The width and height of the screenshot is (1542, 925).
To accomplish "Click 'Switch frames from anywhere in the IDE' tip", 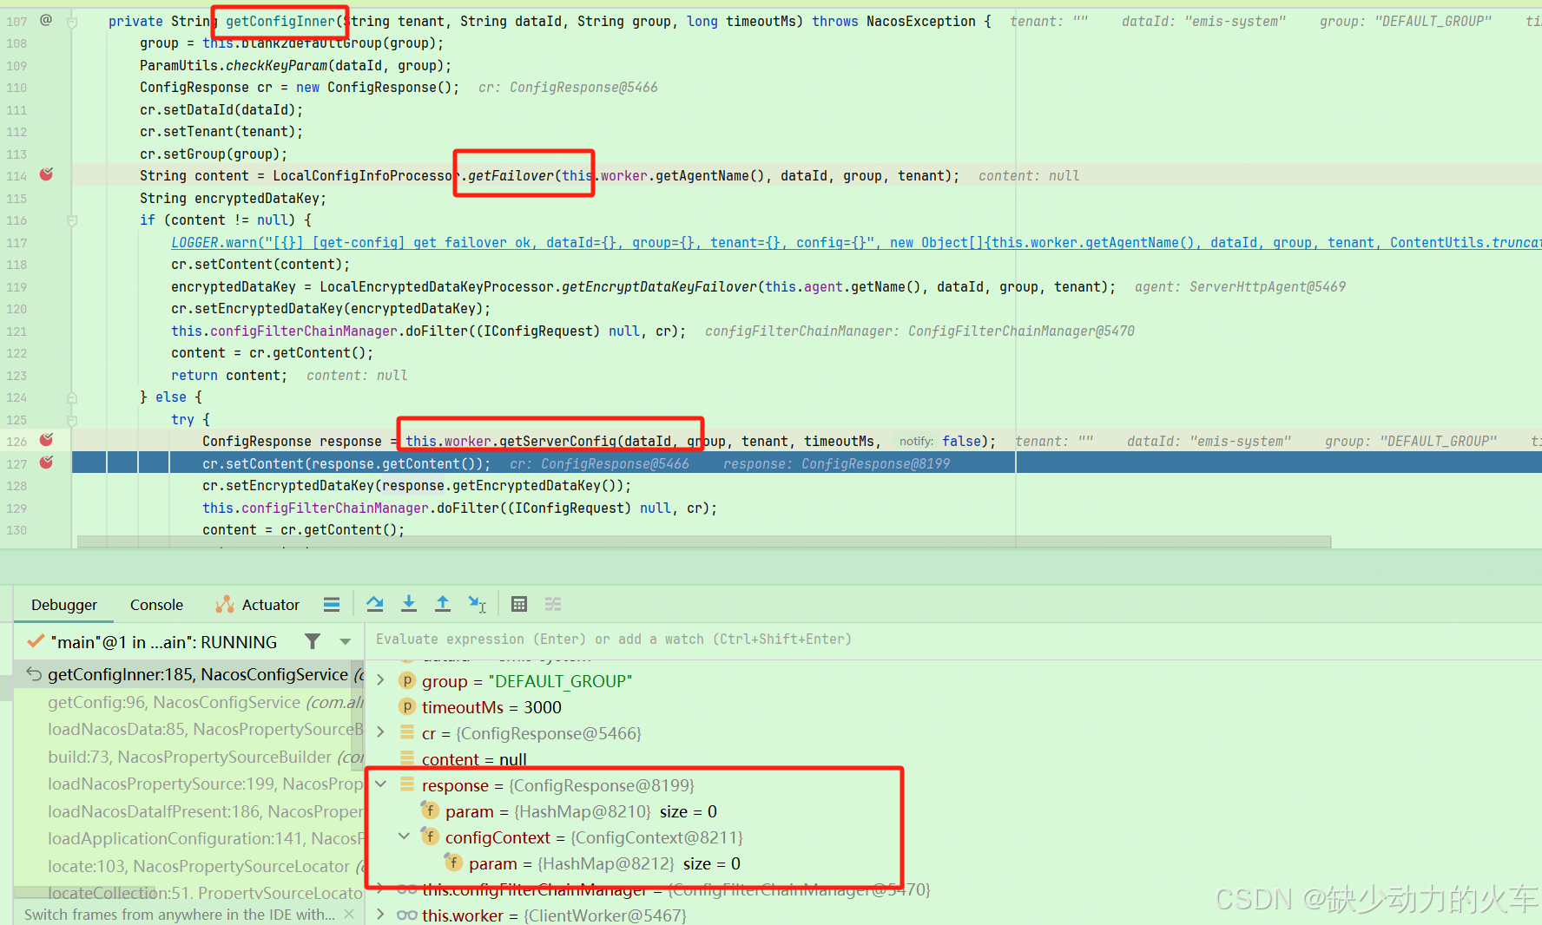I will coord(180,915).
